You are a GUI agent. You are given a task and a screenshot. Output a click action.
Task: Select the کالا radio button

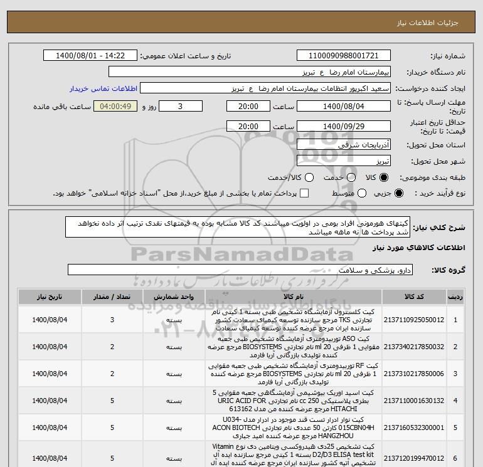[x=384, y=177]
